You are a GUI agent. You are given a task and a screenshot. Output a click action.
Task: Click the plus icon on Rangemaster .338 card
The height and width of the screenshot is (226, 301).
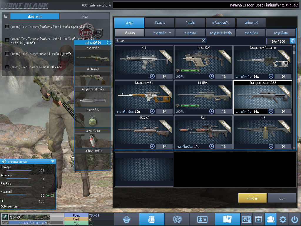coord(271,111)
